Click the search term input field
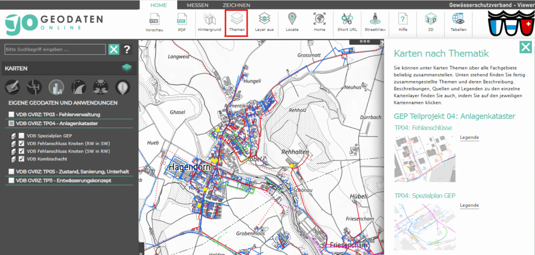Image resolution: width=535 pixels, height=255 pixels. [x=55, y=50]
